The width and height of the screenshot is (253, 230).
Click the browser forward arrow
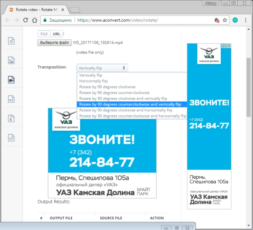pos(16,20)
